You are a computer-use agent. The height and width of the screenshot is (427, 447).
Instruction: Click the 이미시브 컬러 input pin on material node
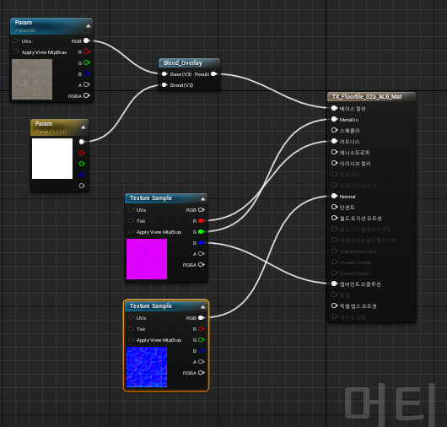pyautogui.click(x=334, y=163)
